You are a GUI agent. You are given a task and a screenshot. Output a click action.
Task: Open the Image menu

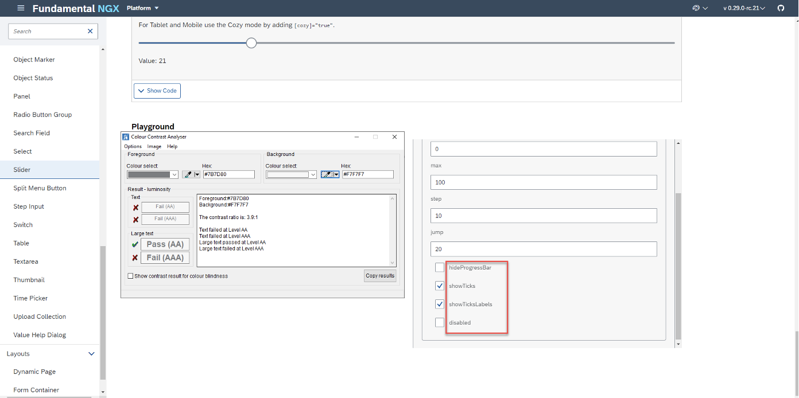click(154, 146)
